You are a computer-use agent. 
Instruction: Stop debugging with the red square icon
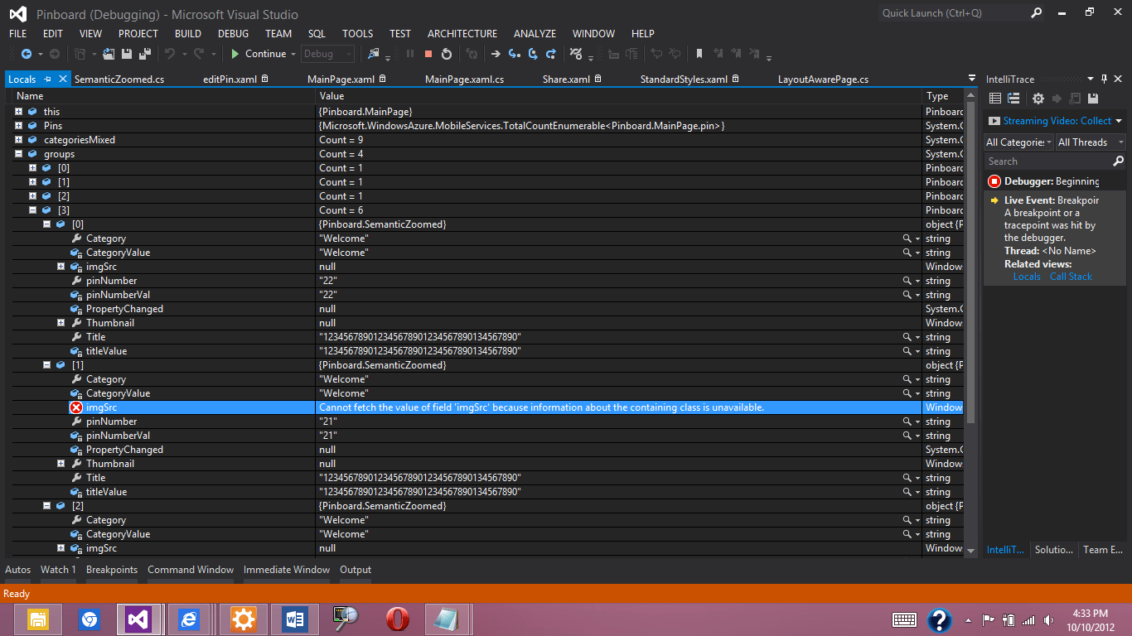pos(428,54)
